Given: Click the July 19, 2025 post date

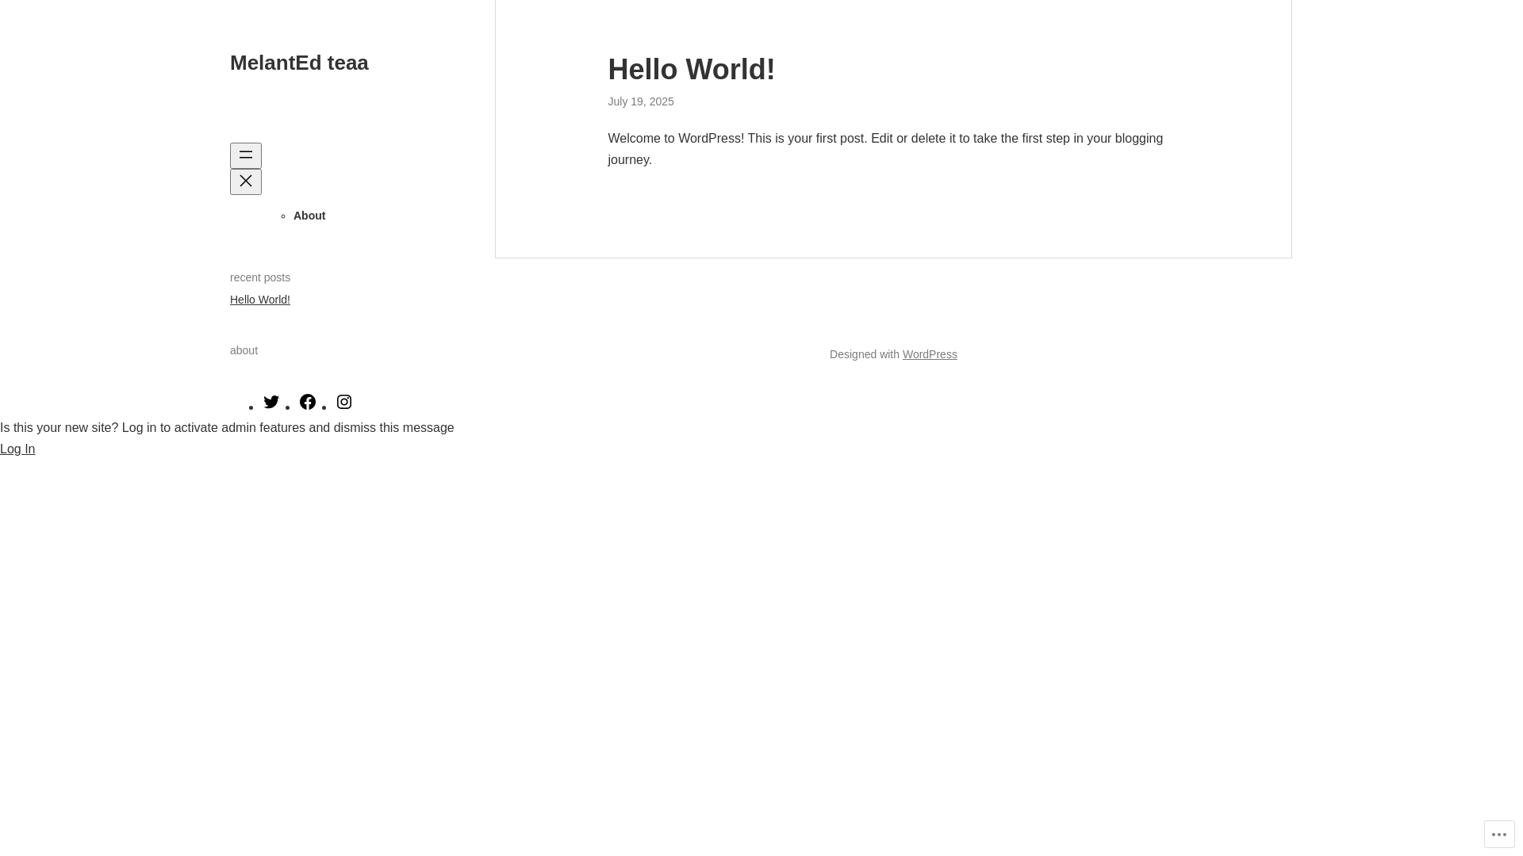Looking at the screenshot, I should click(x=641, y=101).
